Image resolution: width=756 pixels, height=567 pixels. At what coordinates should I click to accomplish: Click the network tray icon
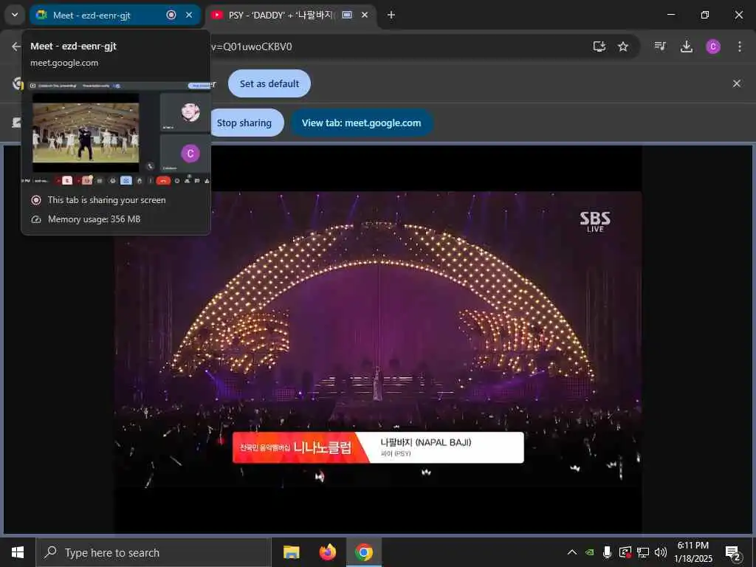(643, 552)
